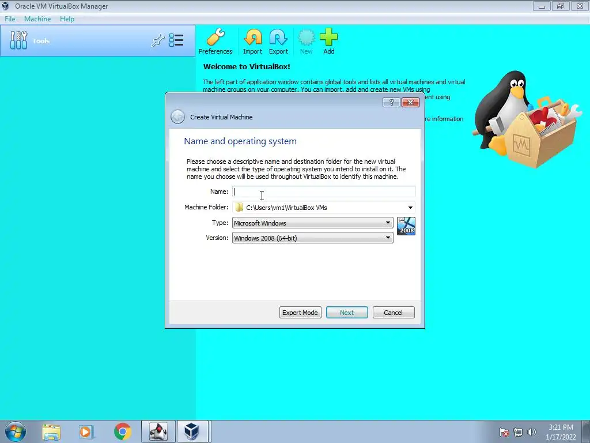Click the Import appliance icon
Image resolution: width=590 pixels, height=443 pixels.
[x=252, y=42]
